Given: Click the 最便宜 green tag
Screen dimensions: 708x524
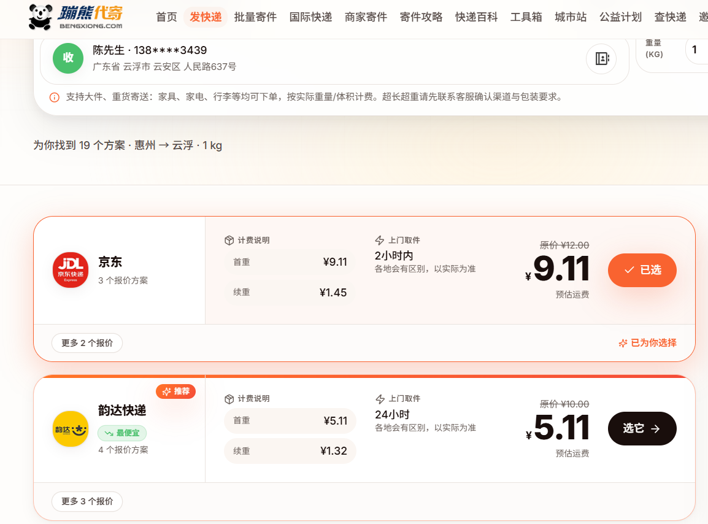Looking at the screenshot, I should [122, 433].
